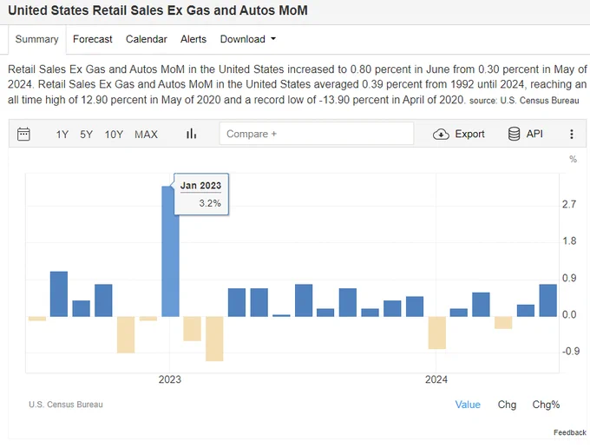Show the Value view

[x=468, y=405]
